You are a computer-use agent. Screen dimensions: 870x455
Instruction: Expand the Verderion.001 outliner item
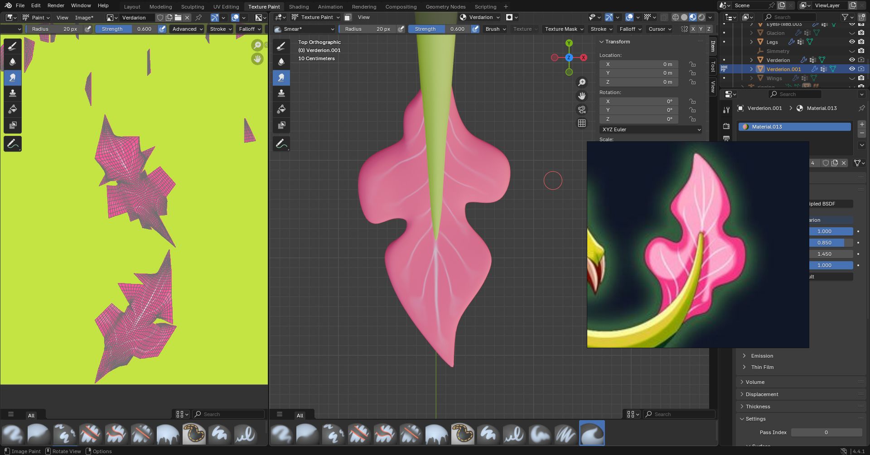(751, 69)
